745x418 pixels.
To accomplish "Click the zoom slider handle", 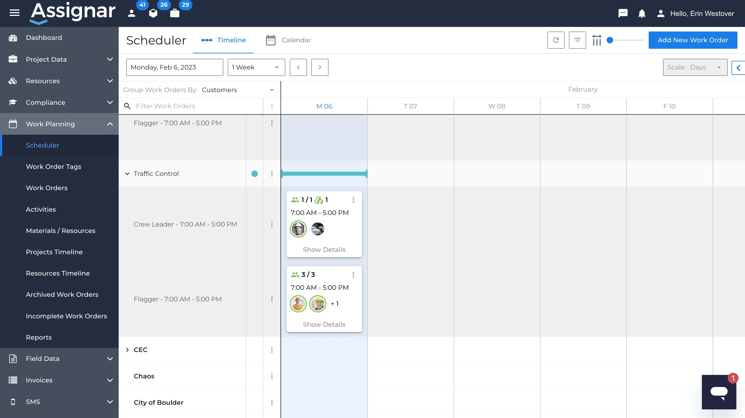I will coord(610,40).
